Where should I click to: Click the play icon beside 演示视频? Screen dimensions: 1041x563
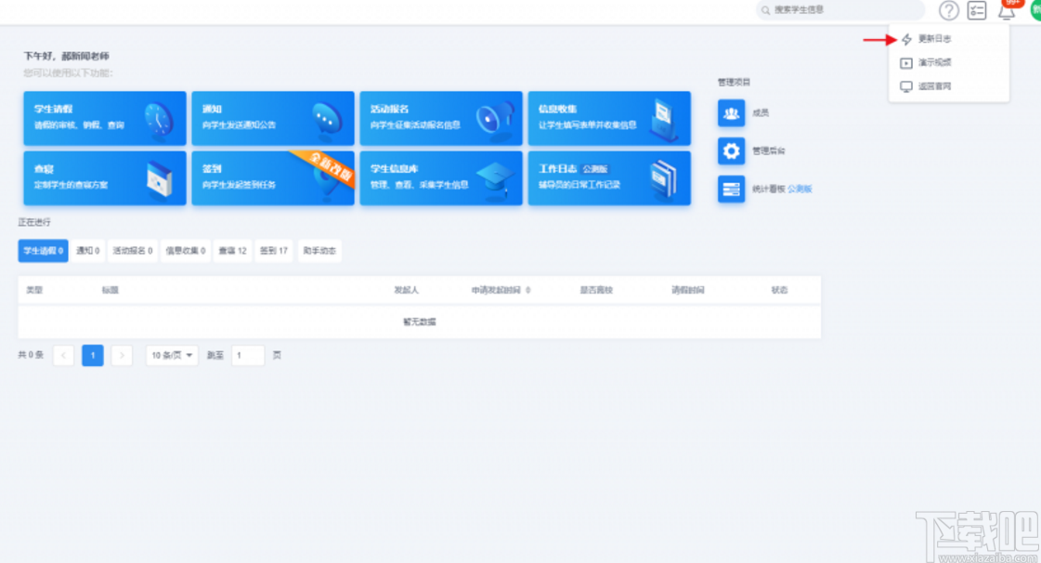pyautogui.click(x=906, y=63)
